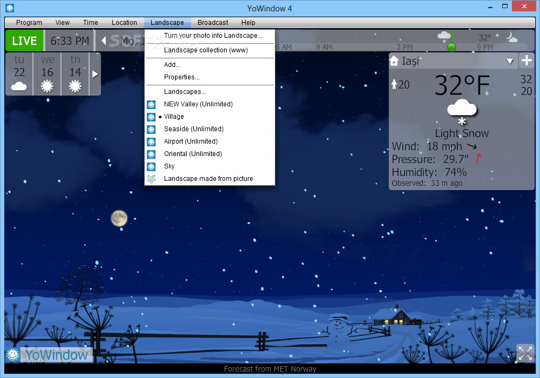
Task: Click green time marker on timeline
Action: pyautogui.click(x=451, y=47)
